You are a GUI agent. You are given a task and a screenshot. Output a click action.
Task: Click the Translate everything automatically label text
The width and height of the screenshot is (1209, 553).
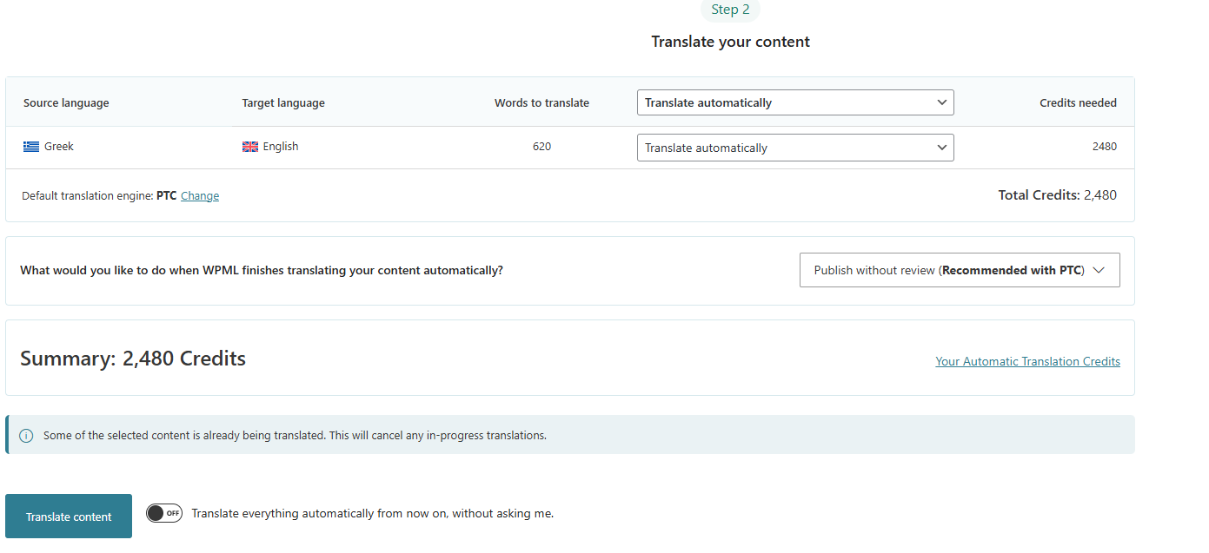coord(372,513)
